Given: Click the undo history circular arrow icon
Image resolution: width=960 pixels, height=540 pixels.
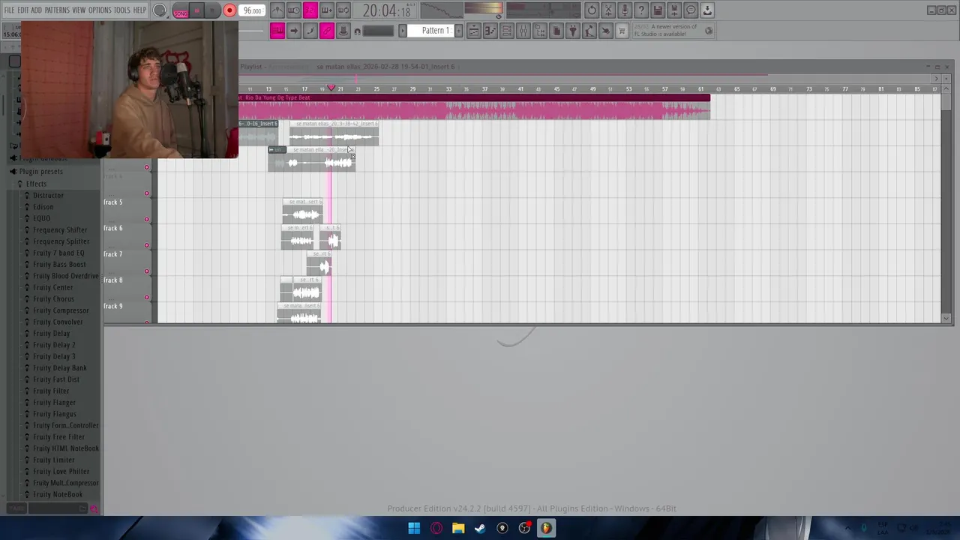Looking at the screenshot, I should click(x=592, y=10).
